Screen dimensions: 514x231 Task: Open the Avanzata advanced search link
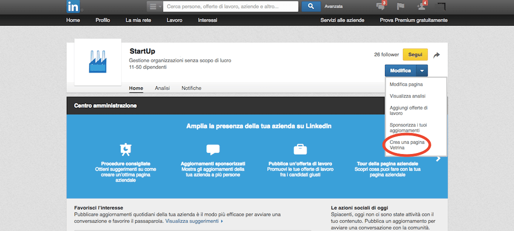tap(334, 6)
